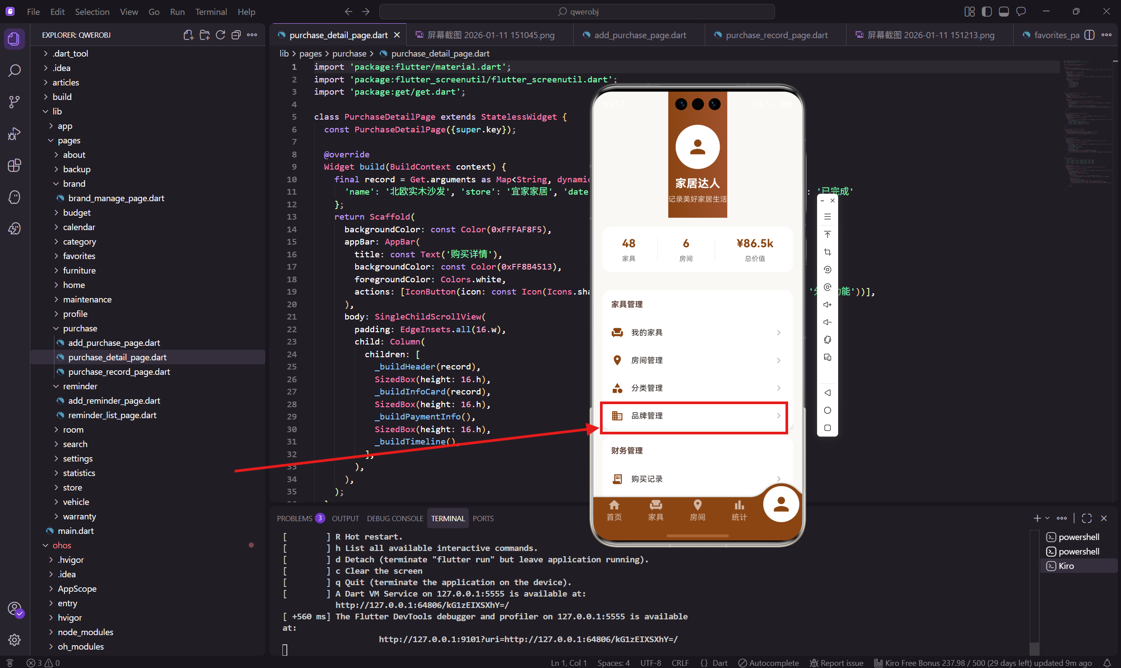
Task: Open 品牌管理 row in the phone app
Action: point(697,416)
